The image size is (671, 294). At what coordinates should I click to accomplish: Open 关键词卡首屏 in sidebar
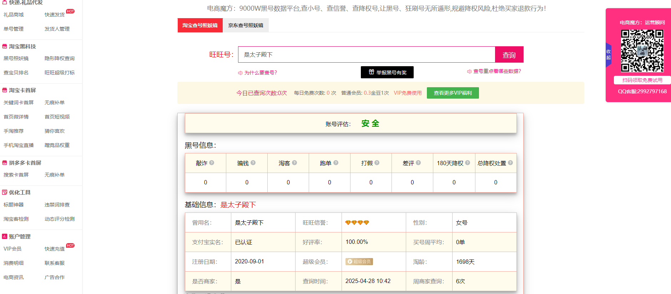pyautogui.click(x=19, y=103)
